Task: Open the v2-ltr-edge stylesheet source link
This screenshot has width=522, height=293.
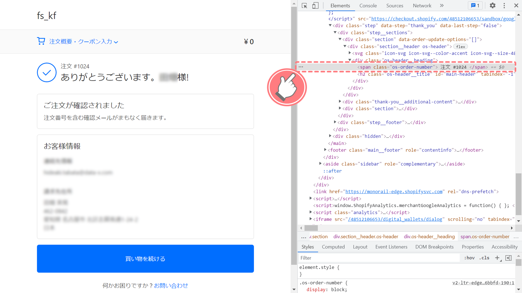Action: pyautogui.click(x=483, y=283)
